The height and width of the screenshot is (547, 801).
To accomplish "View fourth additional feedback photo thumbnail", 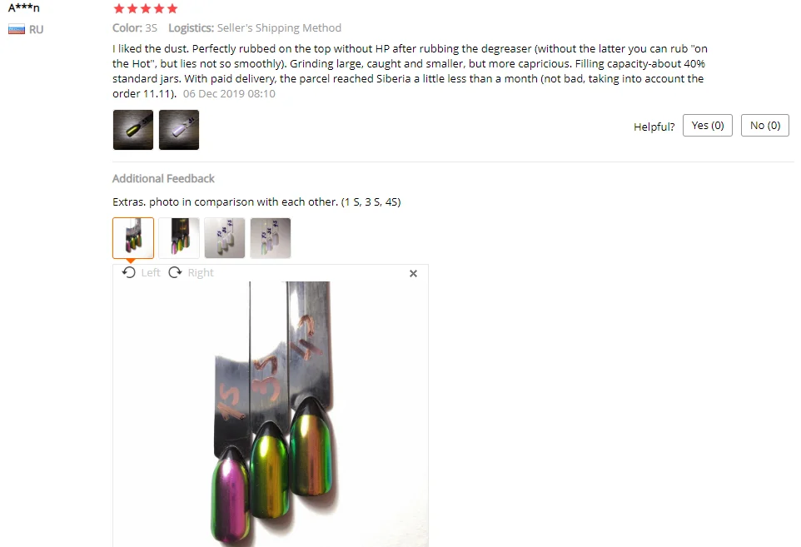I will point(271,238).
